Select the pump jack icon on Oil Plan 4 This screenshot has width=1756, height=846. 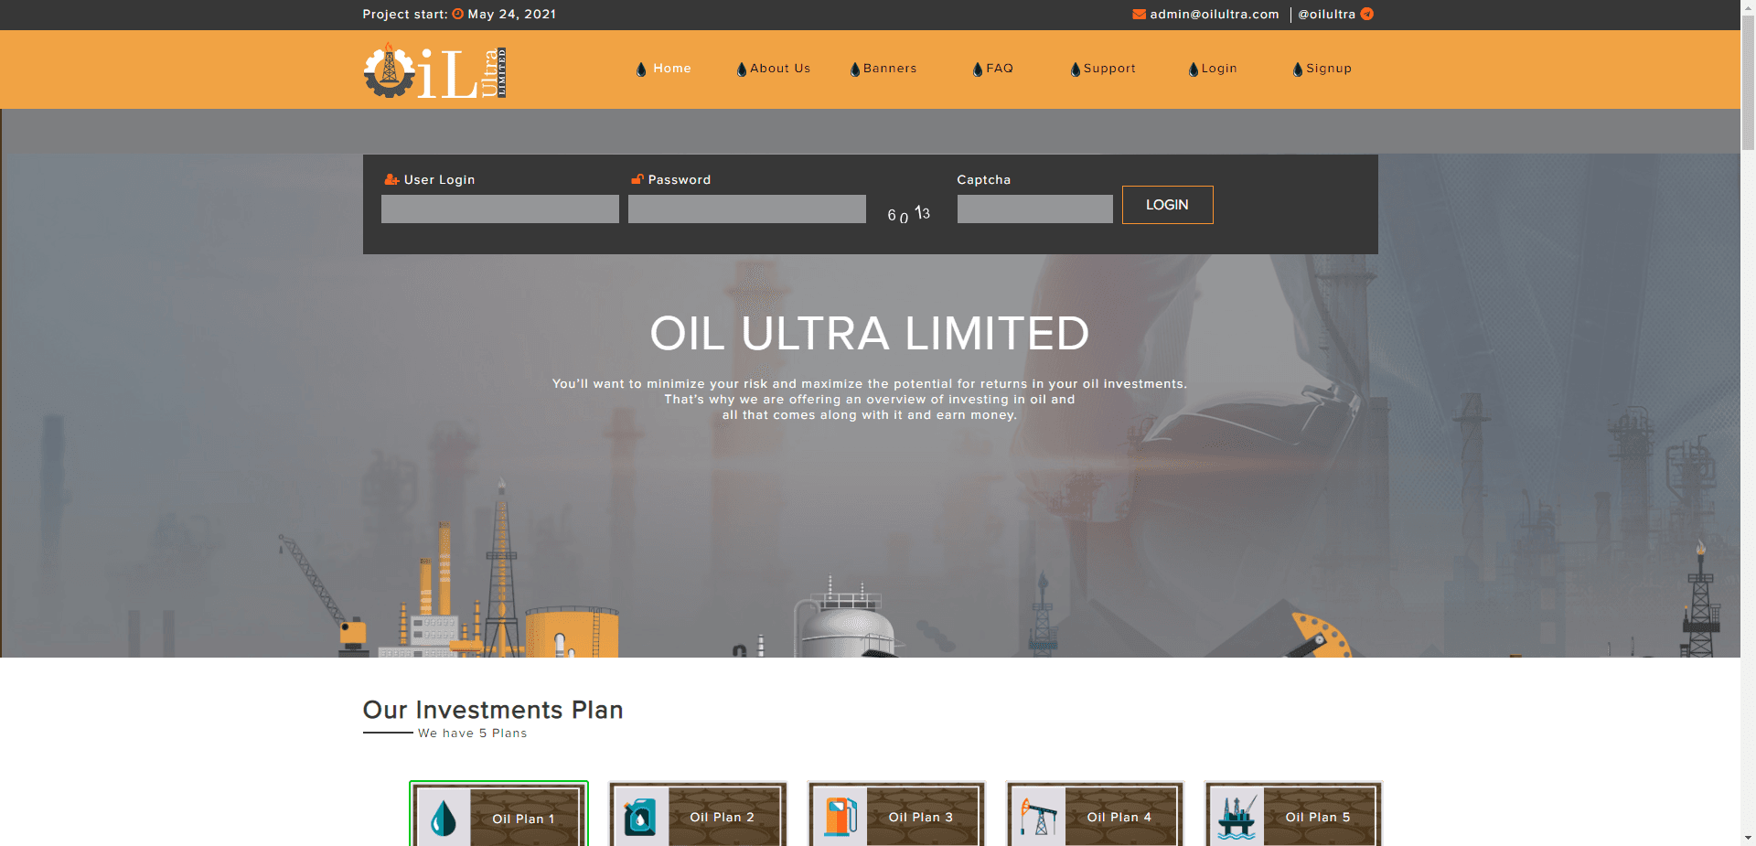1039,817
